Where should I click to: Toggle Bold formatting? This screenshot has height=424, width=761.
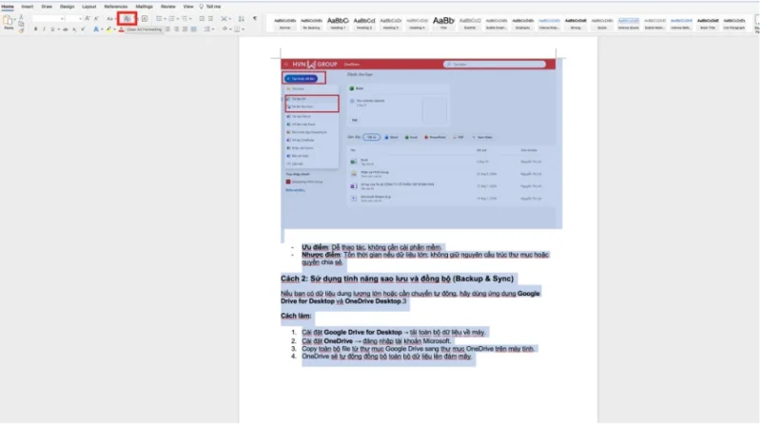[35, 29]
